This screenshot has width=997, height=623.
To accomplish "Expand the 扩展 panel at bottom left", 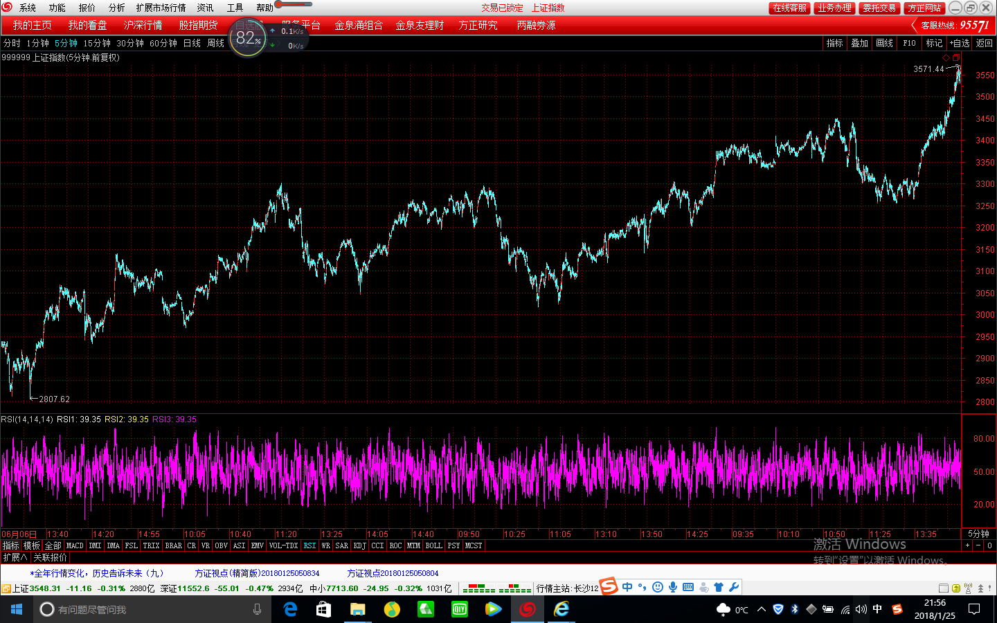I will (x=15, y=557).
